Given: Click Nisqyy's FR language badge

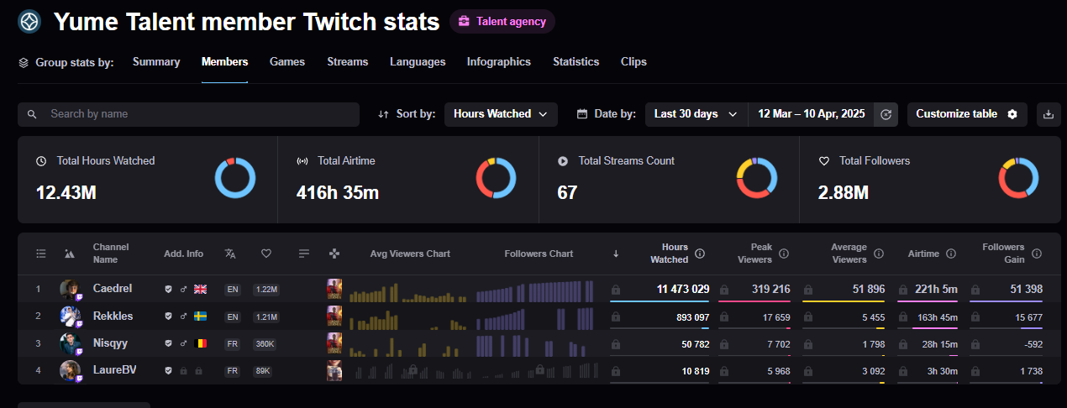Looking at the screenshot, I should tap(232, 344).
